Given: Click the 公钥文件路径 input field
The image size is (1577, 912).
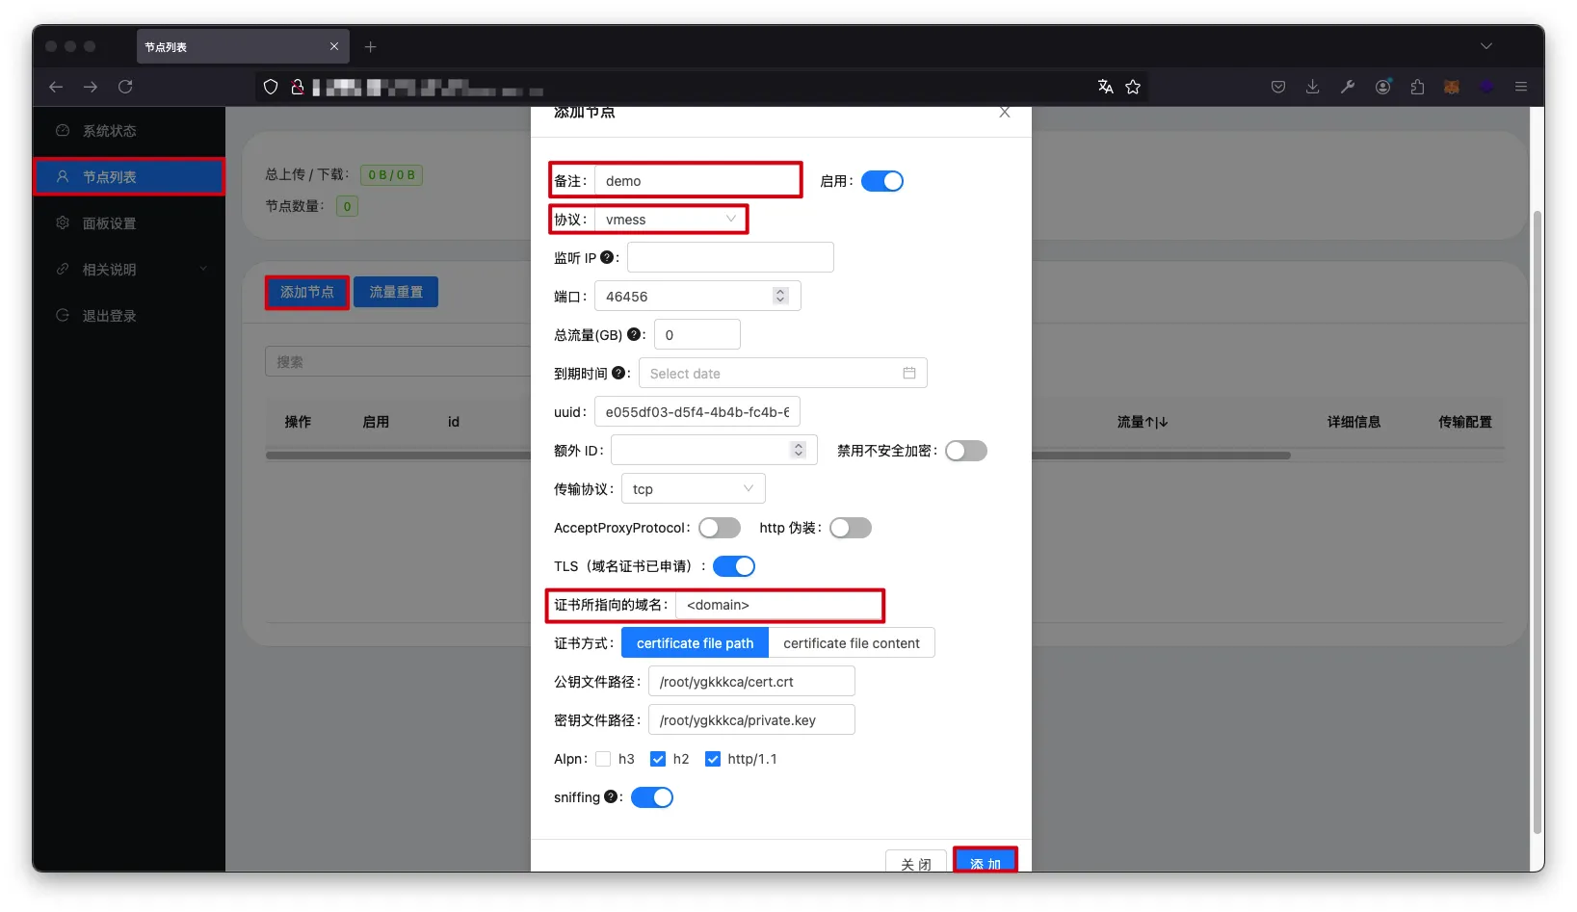Looking at the screenshot, I should pyautogui.click(x=751, y=682).
